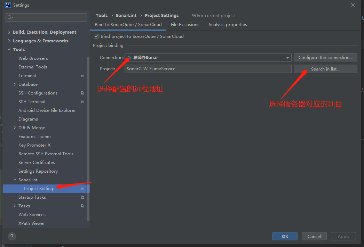Click the project-level icon beside Terminal
The image size is (364, 247).
click(82, 75)
